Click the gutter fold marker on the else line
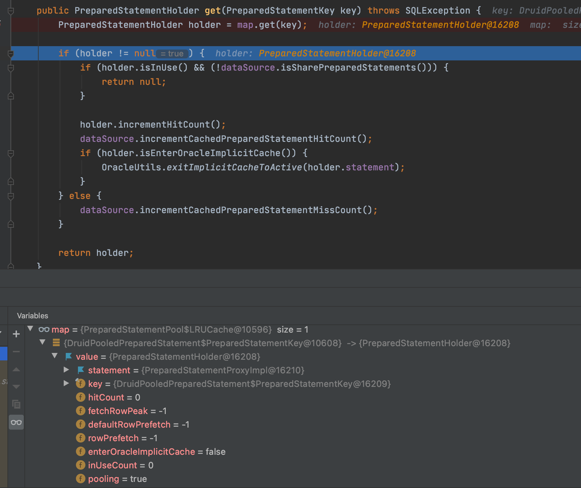The height and width of the screenshot is (488, 581). [11, 196]
